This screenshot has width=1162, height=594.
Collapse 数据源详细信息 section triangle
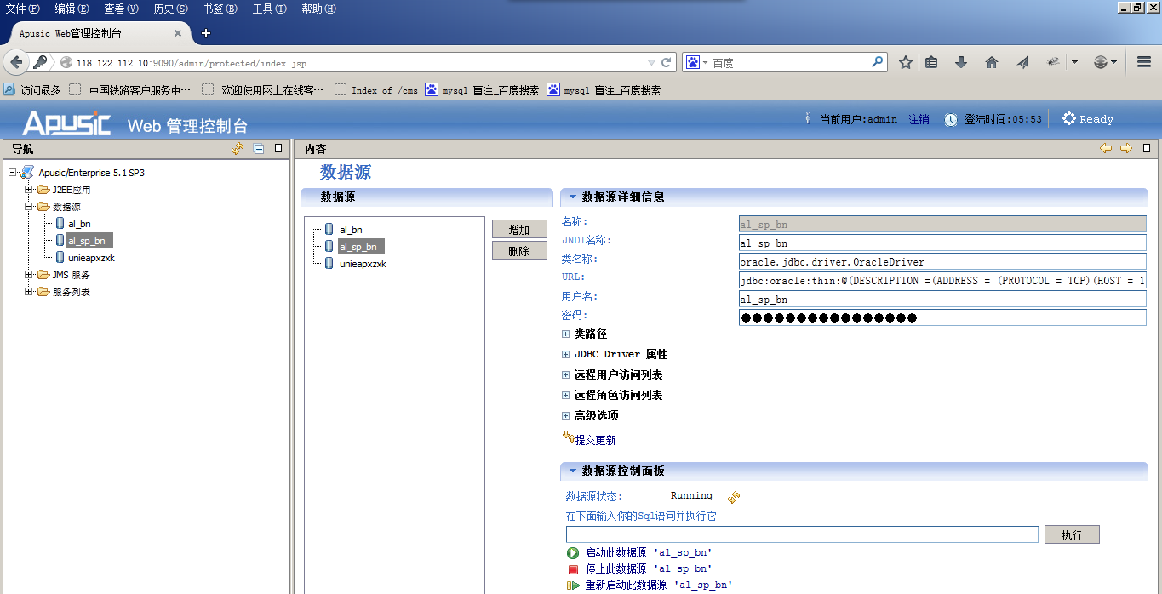573,197
